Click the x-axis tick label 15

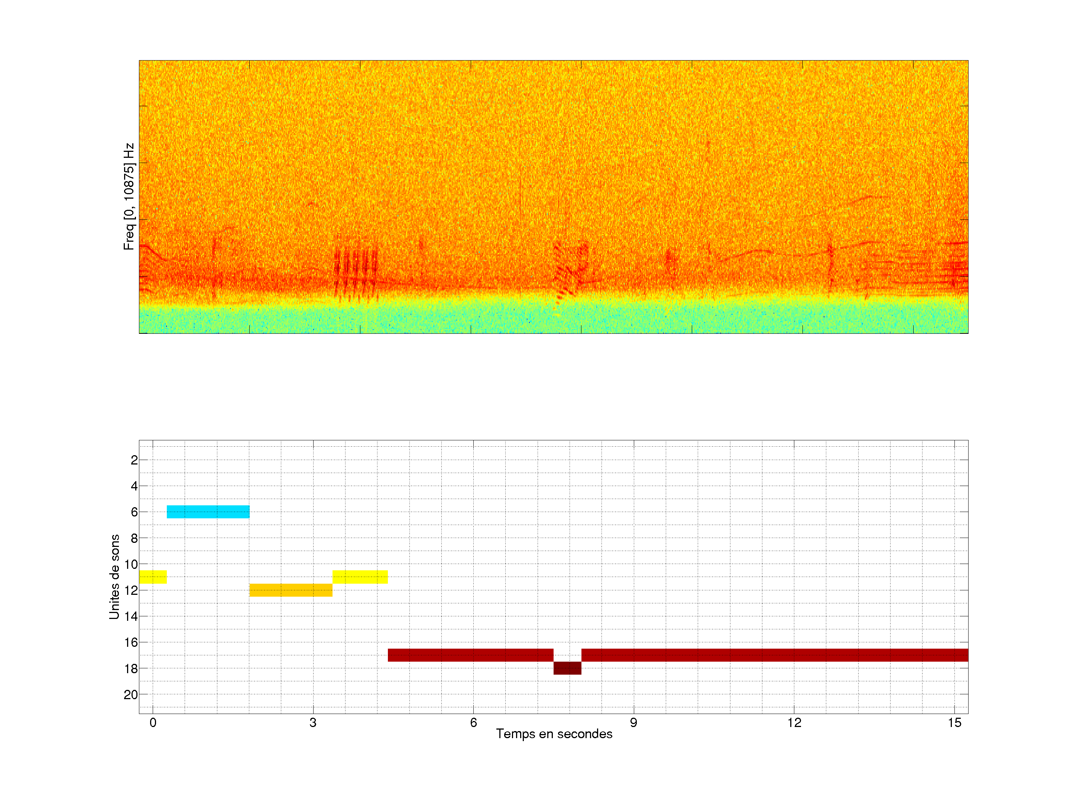pos(954,723)
